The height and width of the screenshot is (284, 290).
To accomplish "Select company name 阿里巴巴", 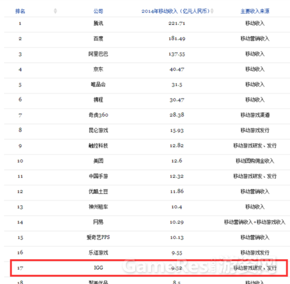I will [x=98, y=54].
